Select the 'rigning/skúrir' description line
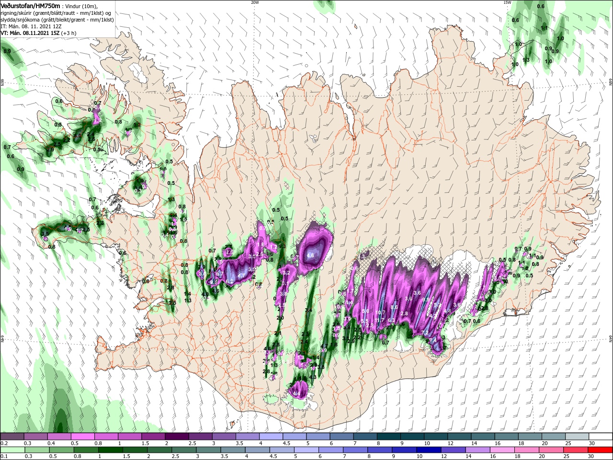This screenshot has height=460, width=613. [x=55, y=13]
